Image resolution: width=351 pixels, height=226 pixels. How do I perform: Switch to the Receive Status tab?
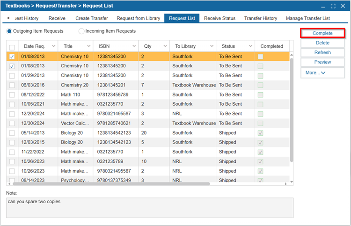(219, 18)
